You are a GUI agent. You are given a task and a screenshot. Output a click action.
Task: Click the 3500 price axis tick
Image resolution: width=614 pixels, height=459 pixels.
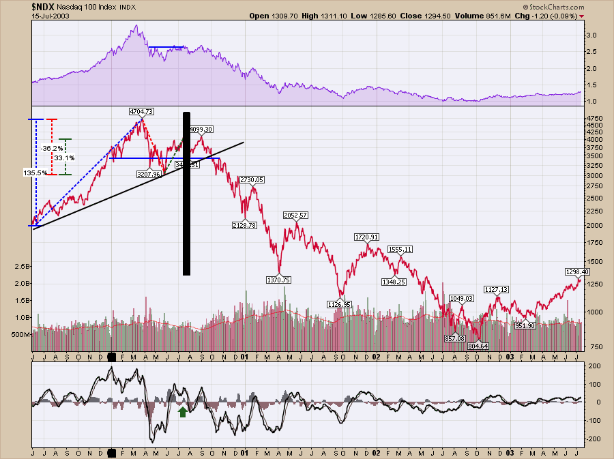pyautogui.click(x=594, y=156)
